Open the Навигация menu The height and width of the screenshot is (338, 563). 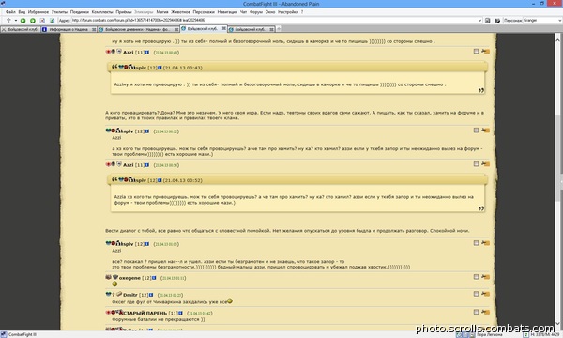click(227, 12)
